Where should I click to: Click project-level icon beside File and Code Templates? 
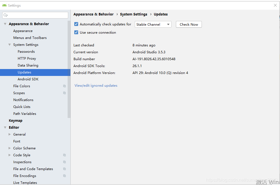pyautogui.click(x=64, y=169)
